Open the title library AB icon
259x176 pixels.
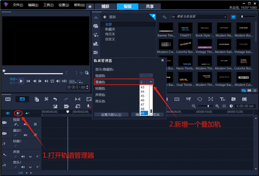(96, 53)
